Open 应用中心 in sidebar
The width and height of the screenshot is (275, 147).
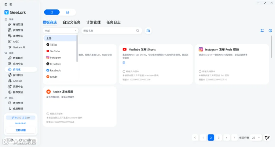(x=18, y=64)
